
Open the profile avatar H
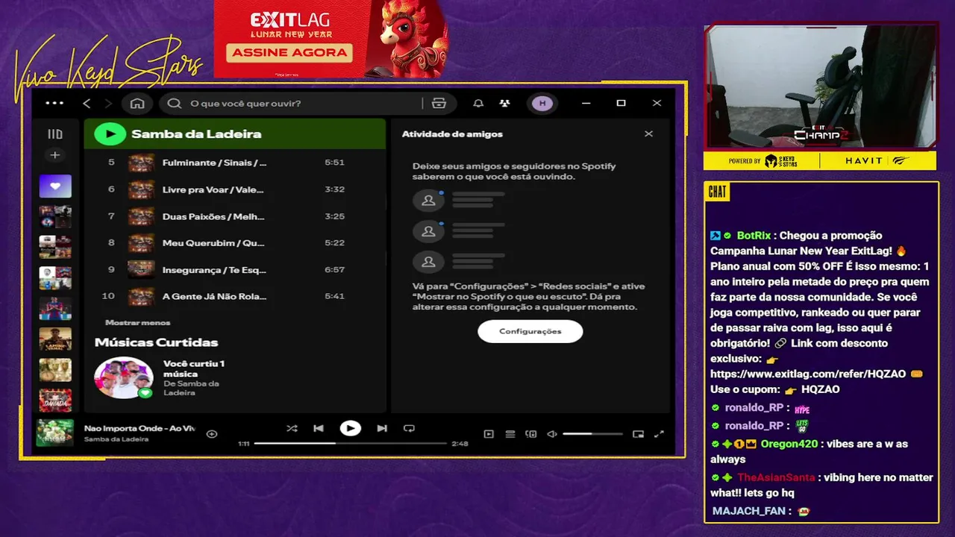click(542, 103)
